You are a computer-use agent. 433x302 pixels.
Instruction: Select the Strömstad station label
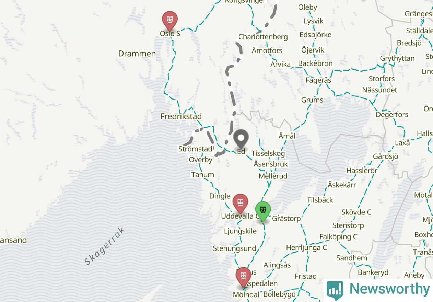[195, 149]
